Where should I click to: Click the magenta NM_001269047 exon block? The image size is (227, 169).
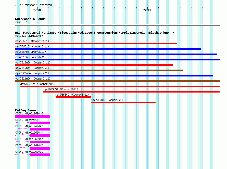point(40,142)
